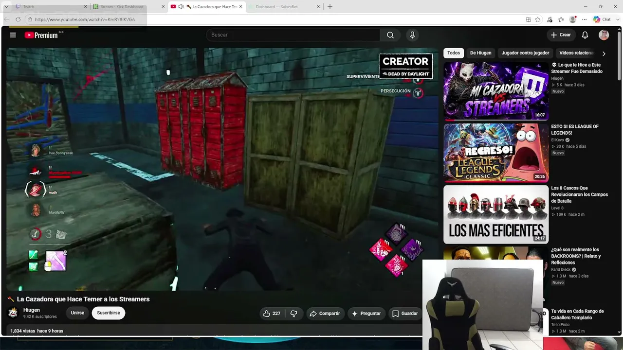Reload the page in the browser

point(18,19)
